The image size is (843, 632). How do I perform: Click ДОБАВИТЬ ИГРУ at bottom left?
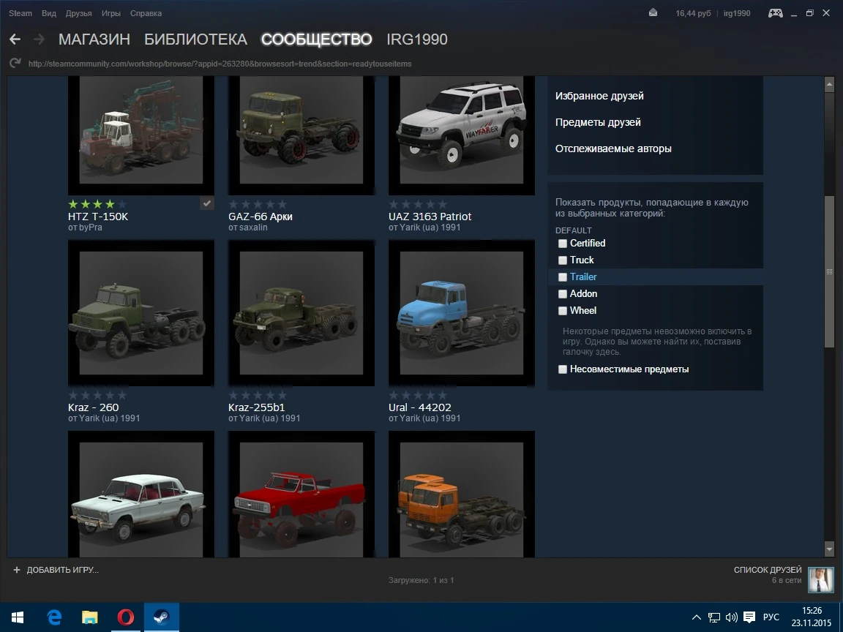[x=56, y=568]
